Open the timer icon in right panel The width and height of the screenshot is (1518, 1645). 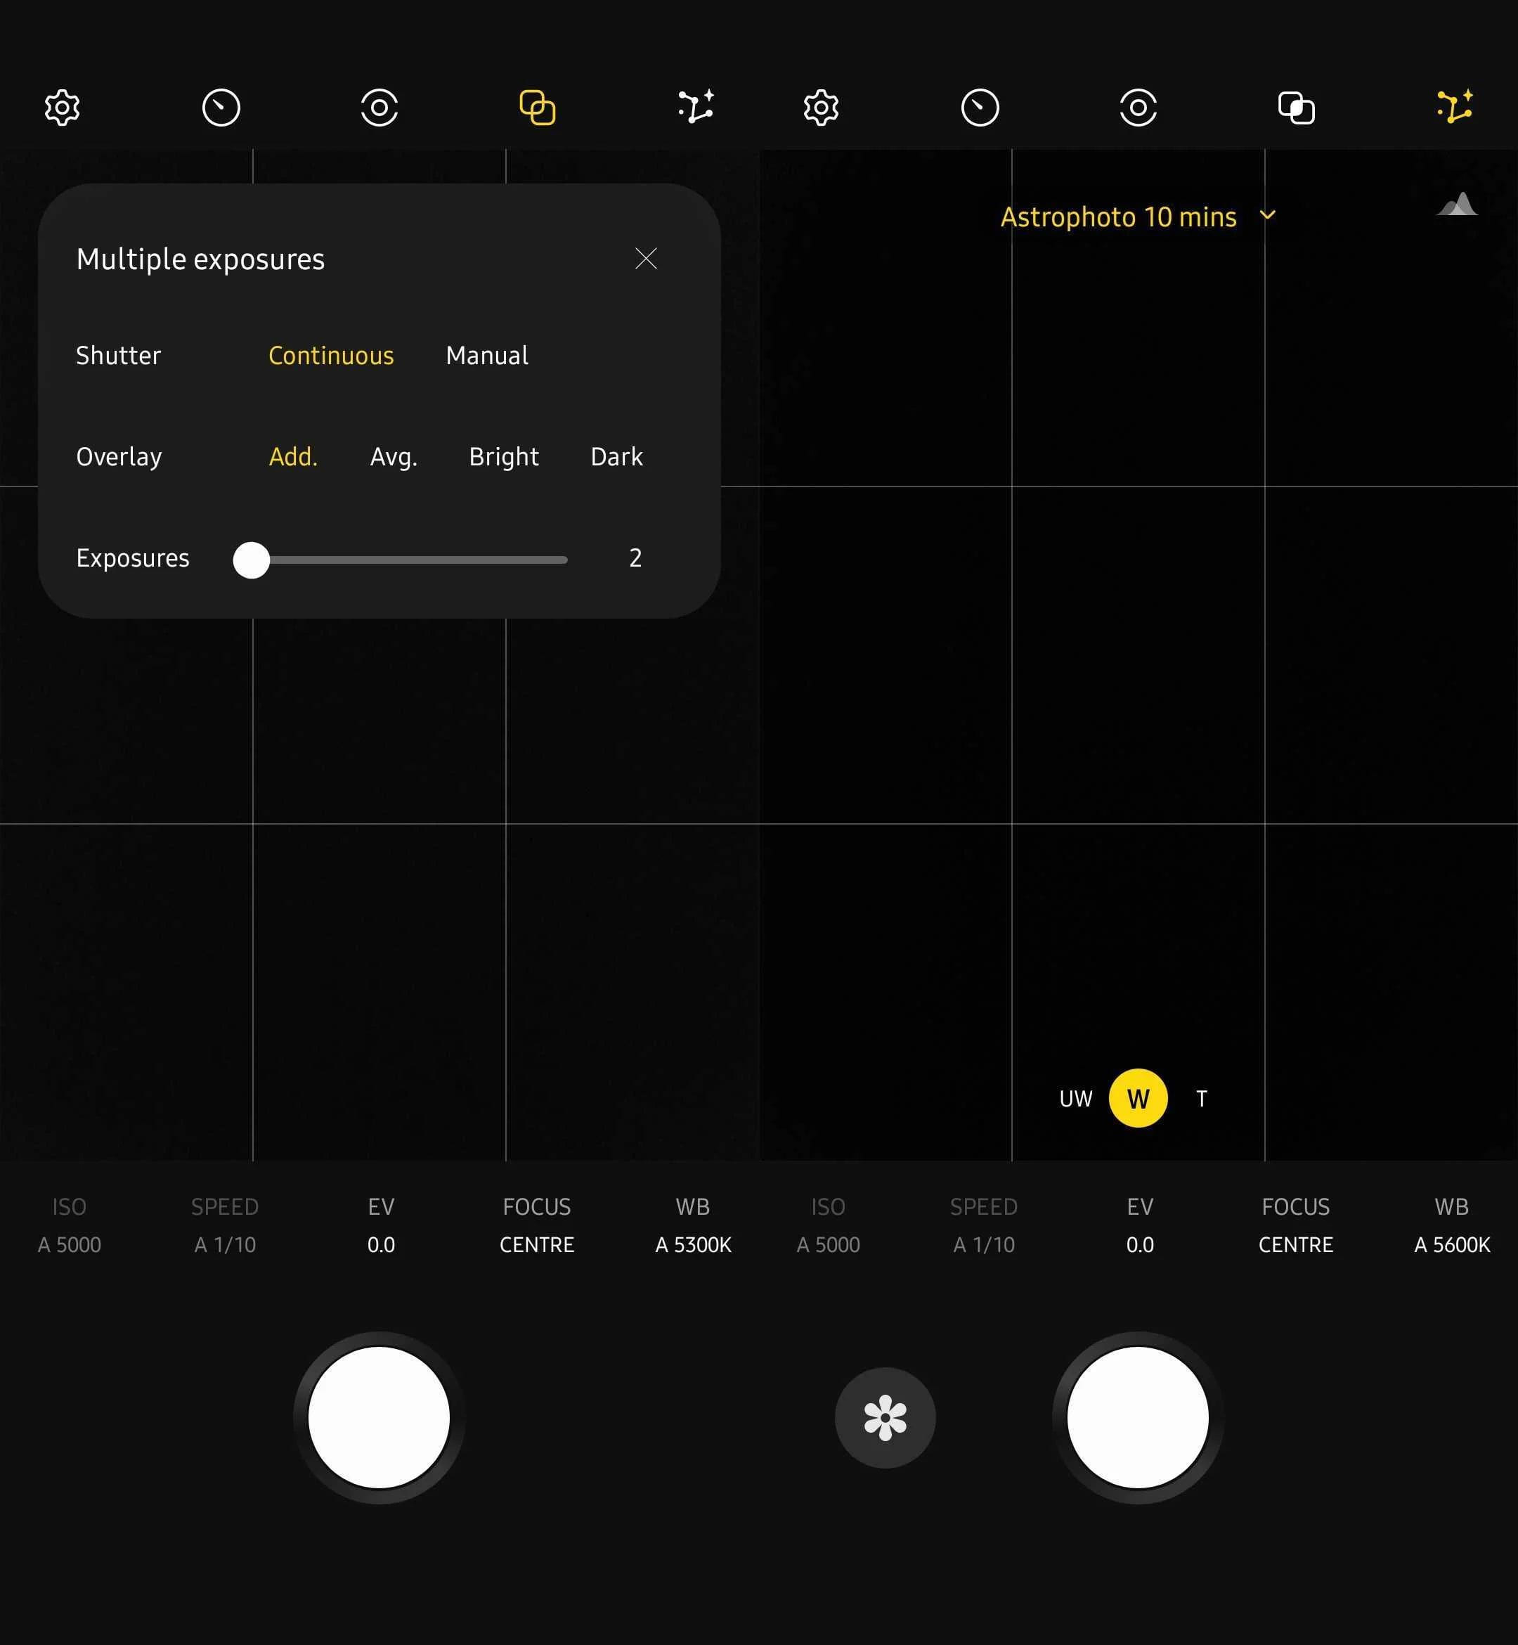(980, 108)
